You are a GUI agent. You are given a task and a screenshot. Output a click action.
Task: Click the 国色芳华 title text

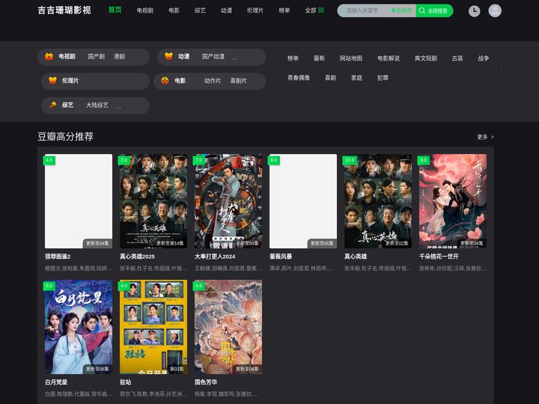[206, 382]
